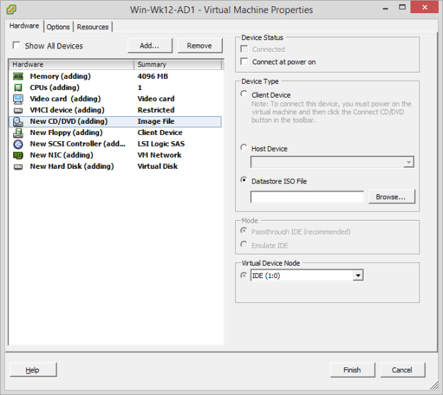Click the VM Network summary value

159,155
